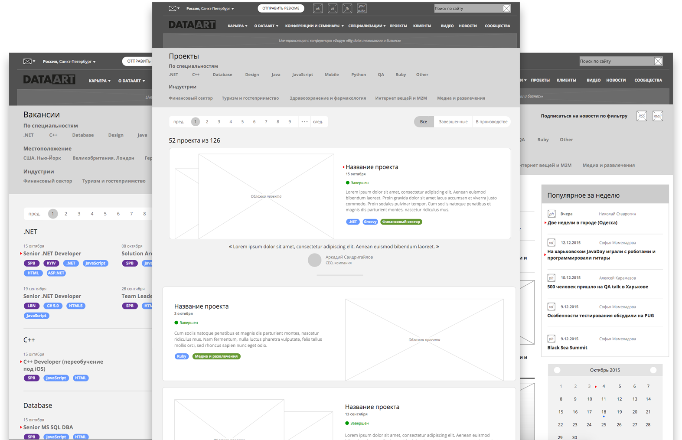Expand the "Конференции и семинары" menu
The image size is (682, 440).
point(314,26)
